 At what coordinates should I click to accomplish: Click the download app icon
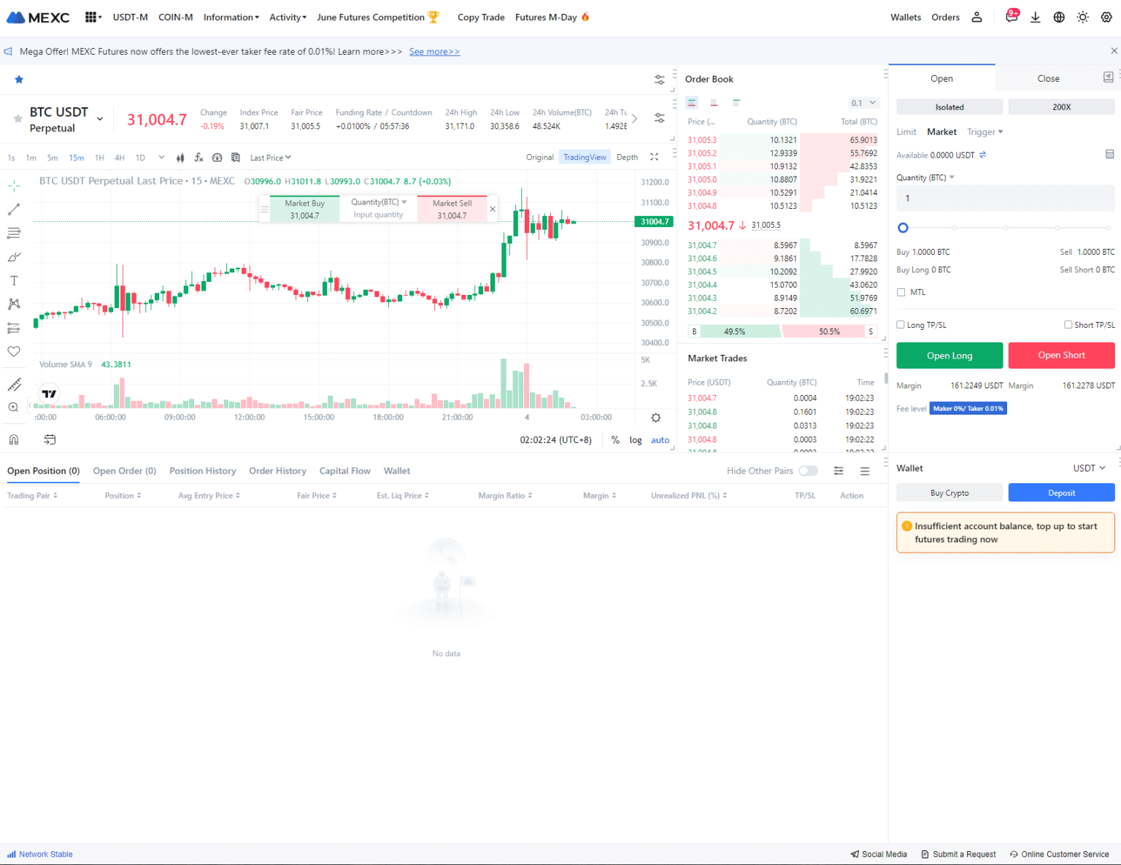click(x=1035, y=18)
